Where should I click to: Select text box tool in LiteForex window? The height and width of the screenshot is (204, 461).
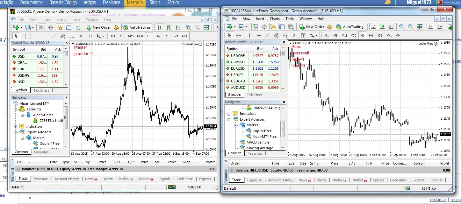[303, 35]
